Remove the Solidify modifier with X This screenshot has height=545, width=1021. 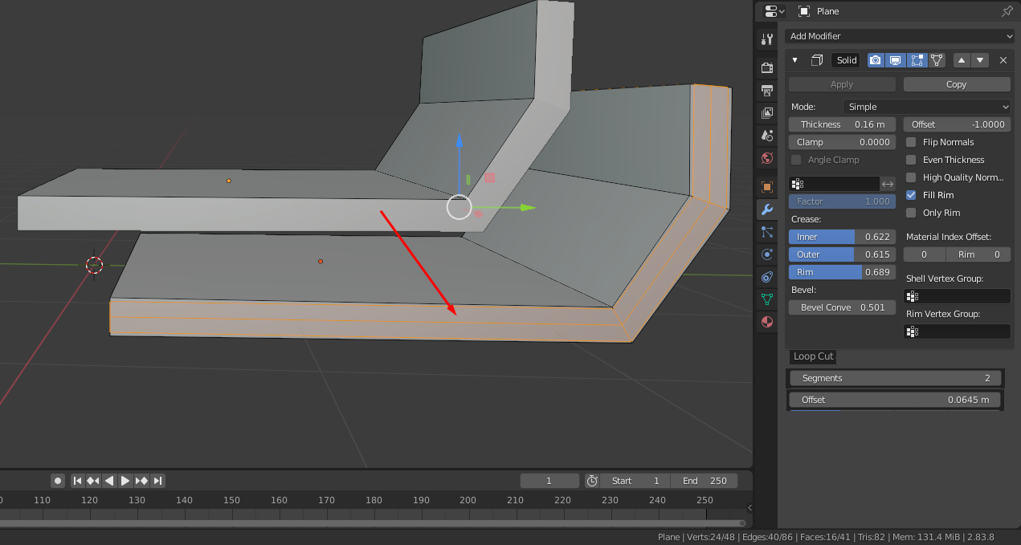[1003, 60]
